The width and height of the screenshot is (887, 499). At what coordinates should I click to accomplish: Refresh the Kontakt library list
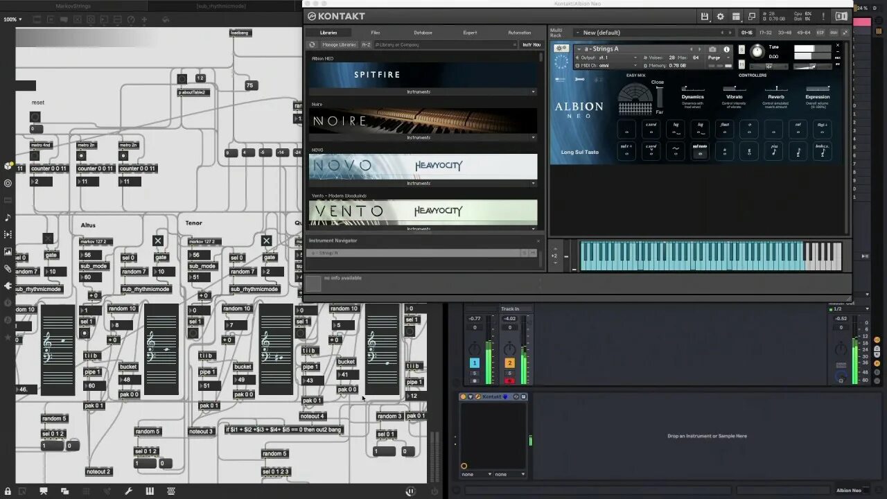[x=312, y=44]
